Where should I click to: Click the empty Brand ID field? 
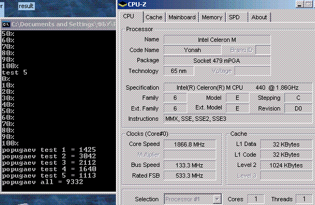coord(263,50)
